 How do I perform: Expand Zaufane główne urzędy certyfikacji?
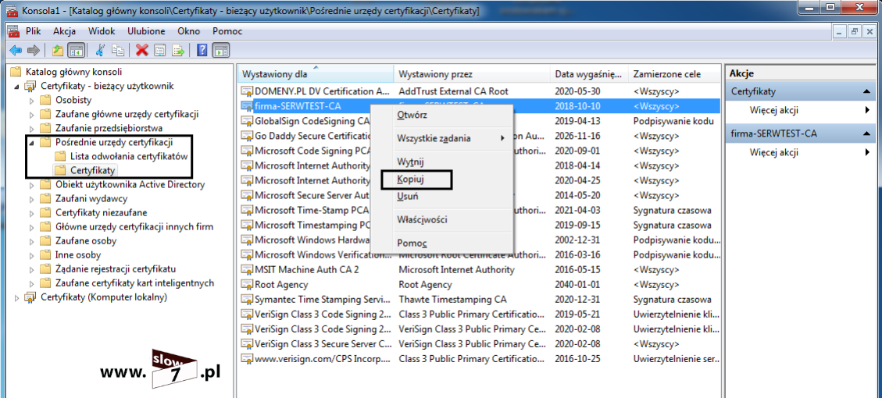click(x=31, y=114)
